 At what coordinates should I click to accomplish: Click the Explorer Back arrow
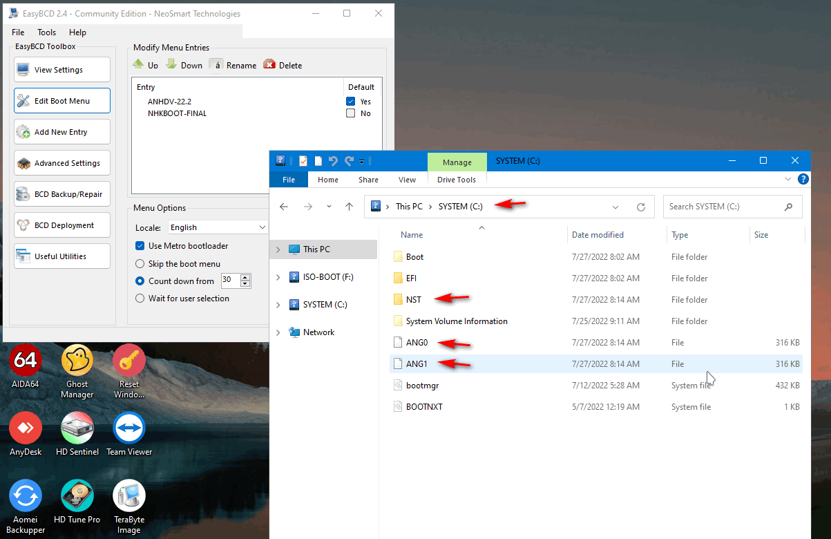pyautogui.click(x=284, y=207)
